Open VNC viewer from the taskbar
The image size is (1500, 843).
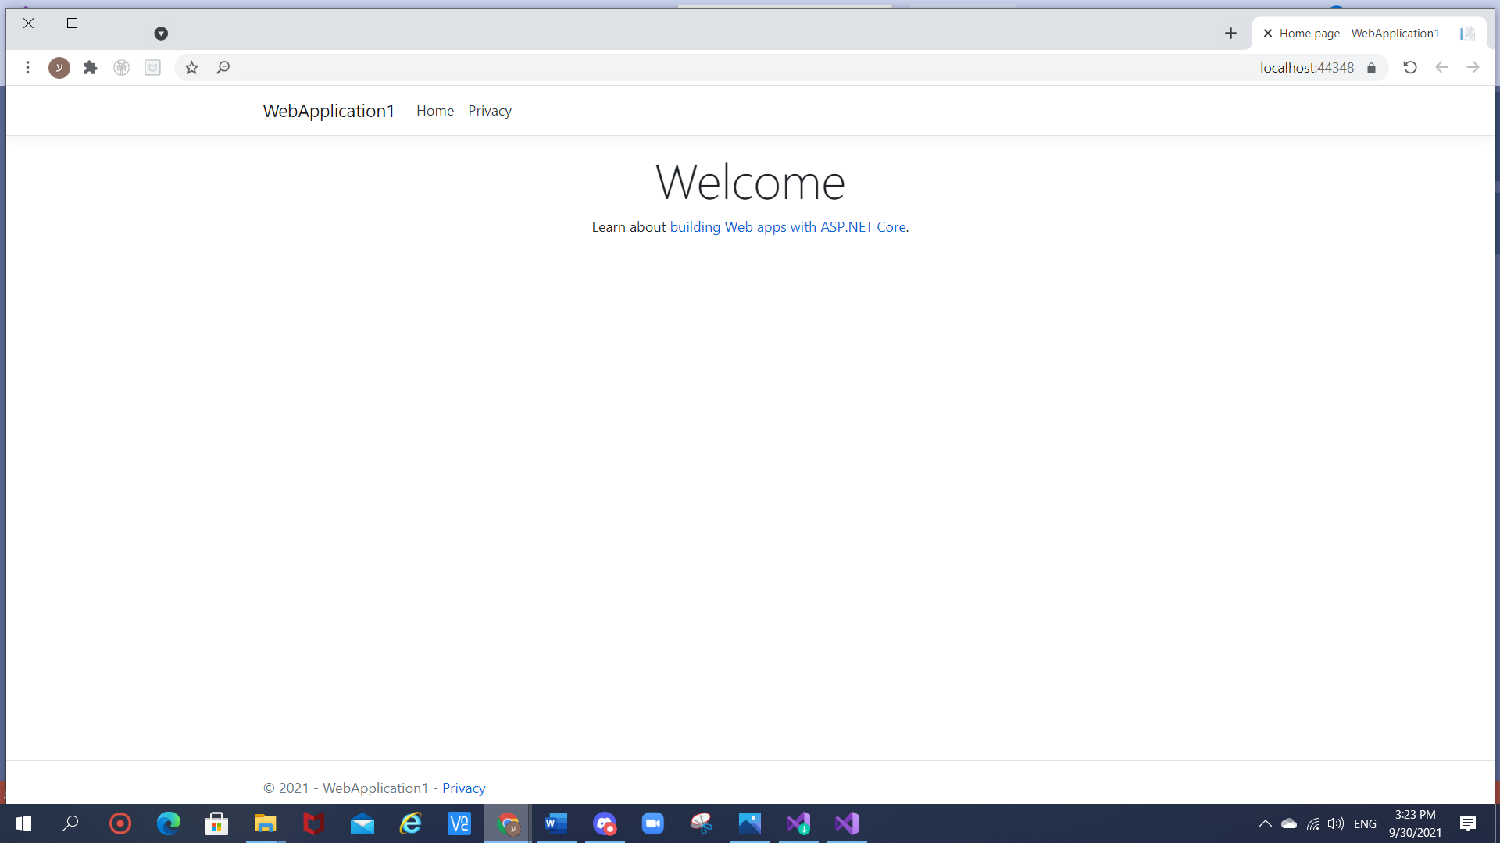tap(459, 823)
